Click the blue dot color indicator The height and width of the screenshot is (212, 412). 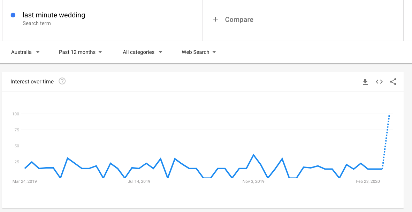[x=13, y=15]
